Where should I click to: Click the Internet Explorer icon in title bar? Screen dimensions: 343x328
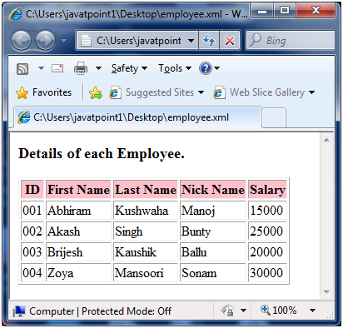(x=15, y=14)
